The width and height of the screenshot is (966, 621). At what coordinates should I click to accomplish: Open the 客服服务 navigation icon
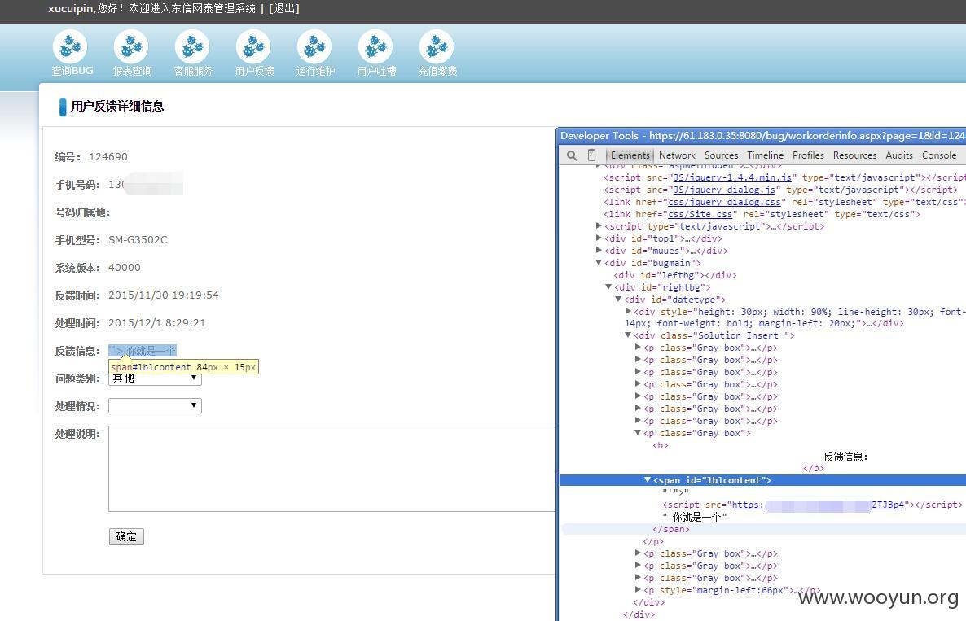click(x=192, y=46)
